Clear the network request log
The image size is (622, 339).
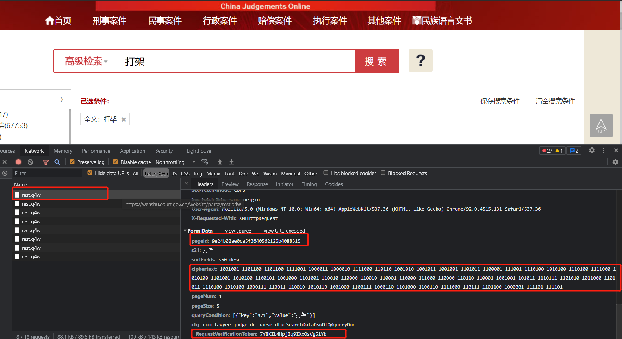coord(30,162)
